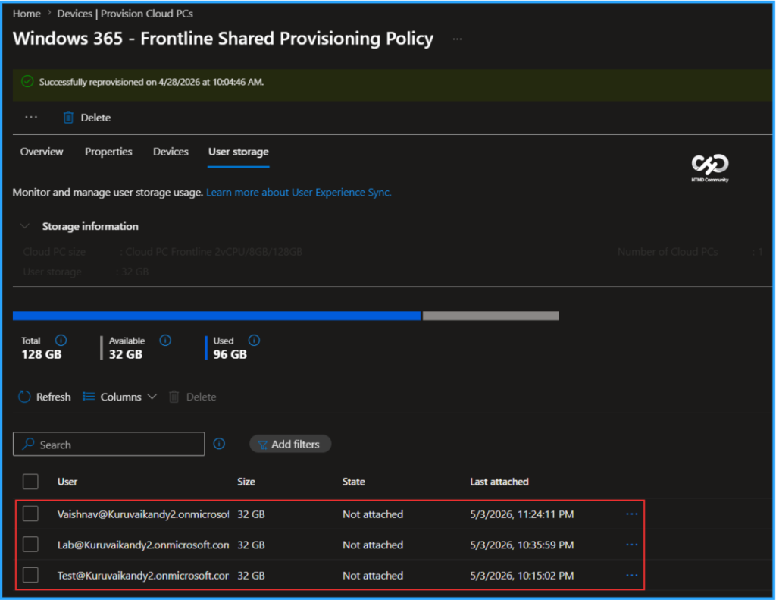Image resolution: width=776 pixels, height=600 pixels.
Task: Click the title ellipsis more options icon
Action: tap(457, 39)
